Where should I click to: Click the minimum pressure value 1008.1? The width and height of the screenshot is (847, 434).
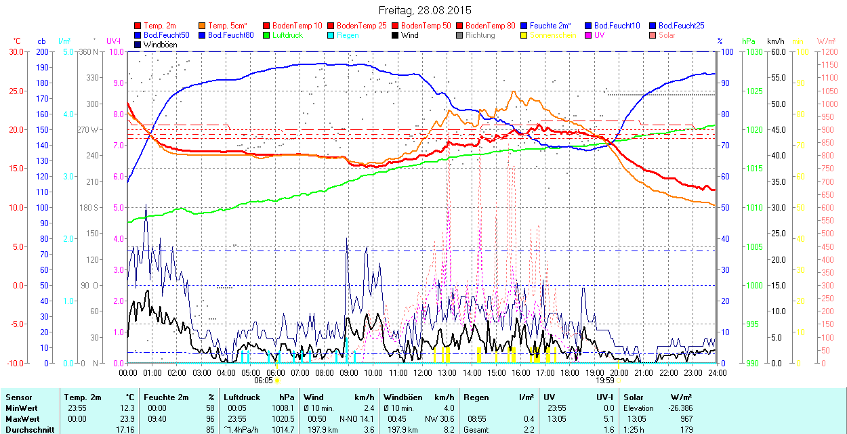283,408
